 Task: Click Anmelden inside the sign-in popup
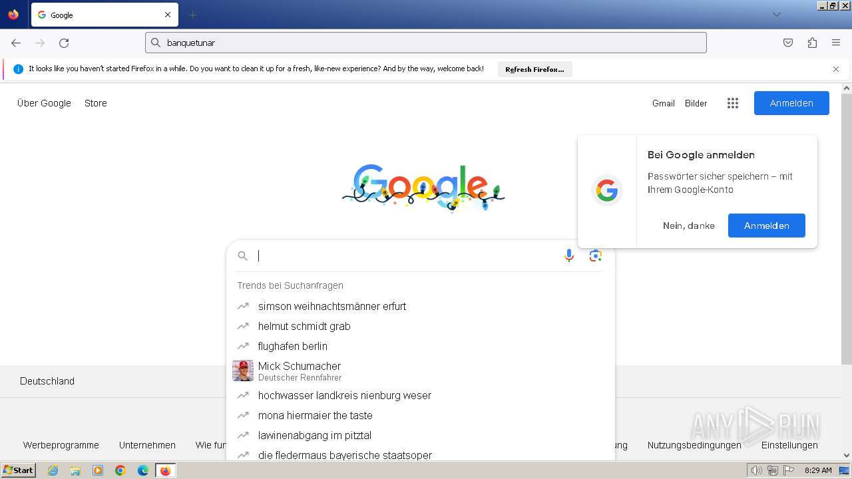(767, 226)
